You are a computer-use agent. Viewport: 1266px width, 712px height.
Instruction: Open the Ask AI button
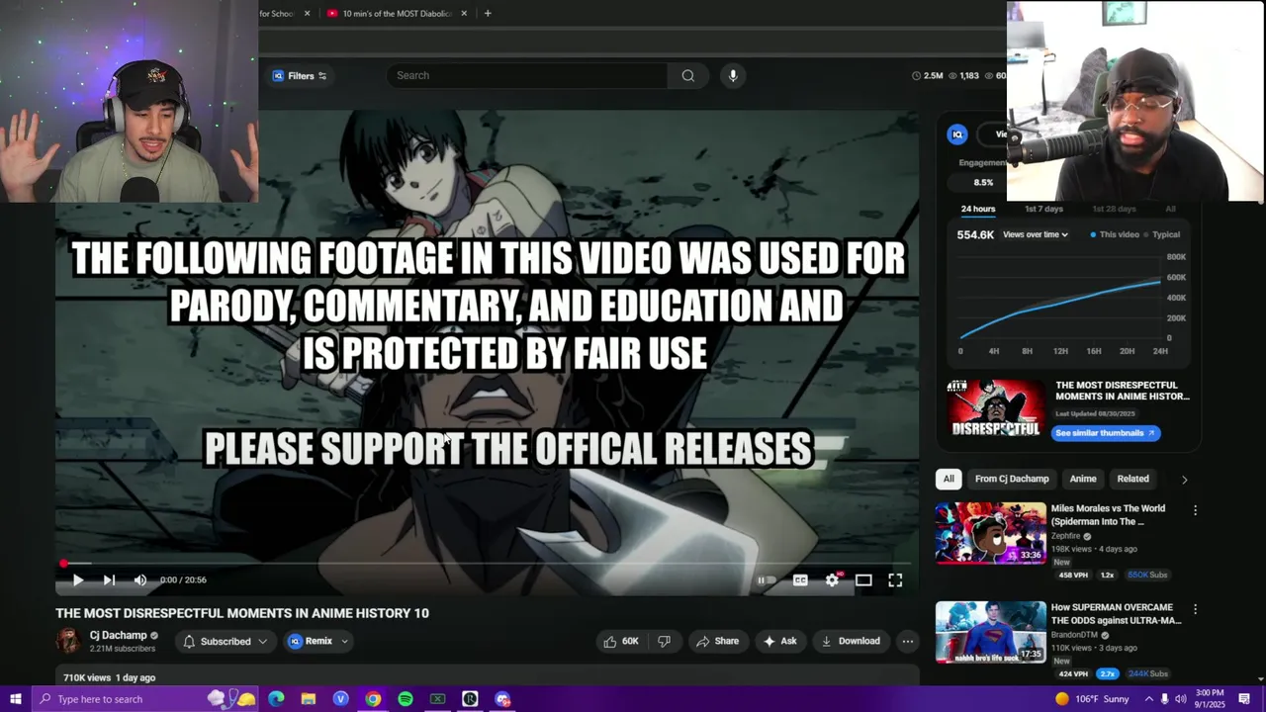point(779,641)
